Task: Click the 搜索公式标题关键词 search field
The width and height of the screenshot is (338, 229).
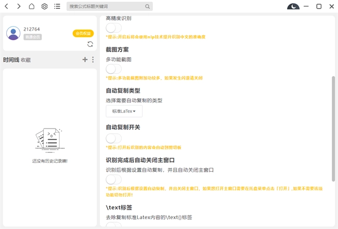Action: coord(106,7)
